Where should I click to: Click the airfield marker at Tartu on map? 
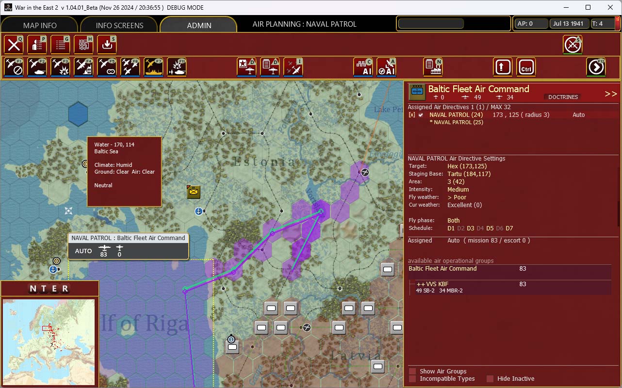[x=365, y=172]
